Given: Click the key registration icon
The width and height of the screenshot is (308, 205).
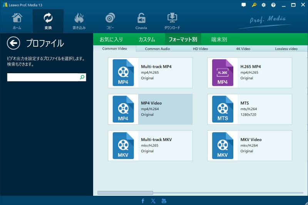Looking at the screenshot, I should pyautogui.click(x=254, y=5).
